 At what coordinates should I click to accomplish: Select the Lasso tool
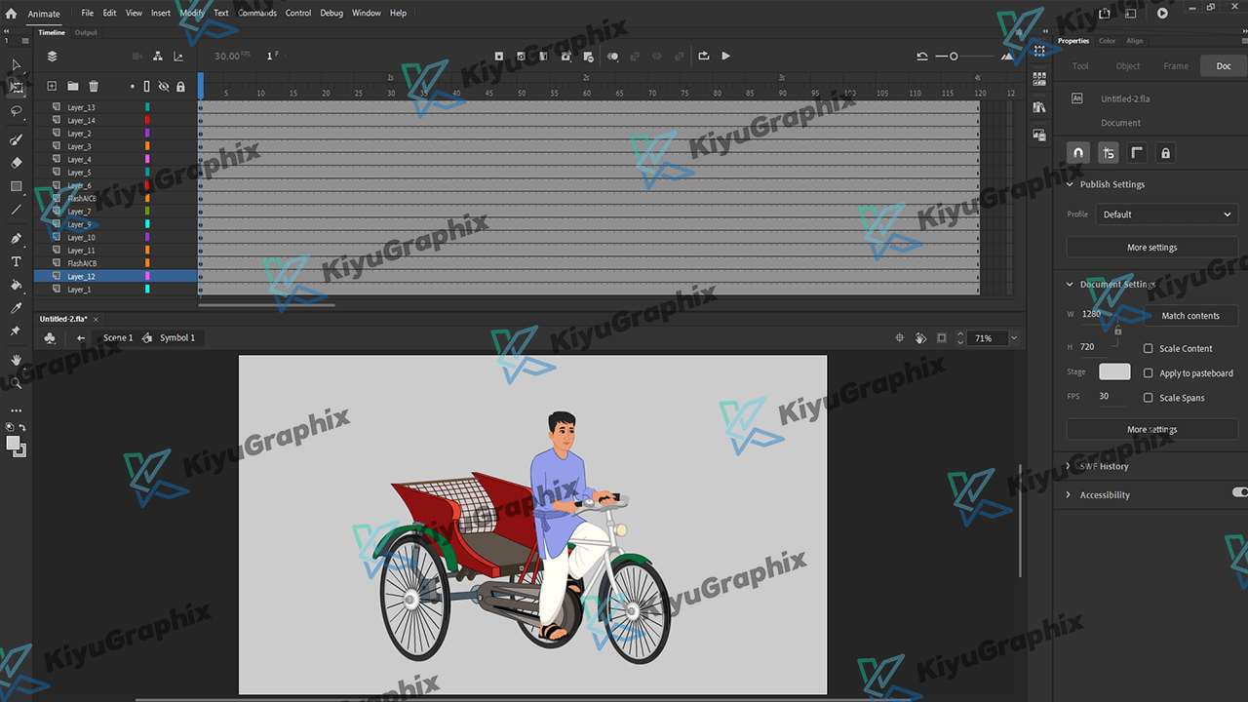pyautogui.click(x=16, y=111)
